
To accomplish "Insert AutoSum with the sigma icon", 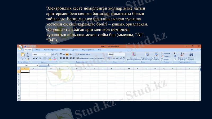I will click(175, 53).
